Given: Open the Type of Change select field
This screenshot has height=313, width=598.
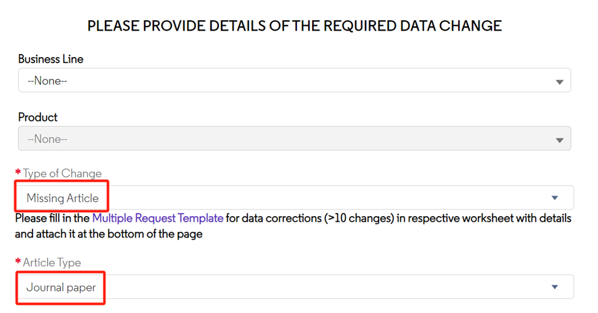Looking at the screenshot, I should click(x=294, y=197).
